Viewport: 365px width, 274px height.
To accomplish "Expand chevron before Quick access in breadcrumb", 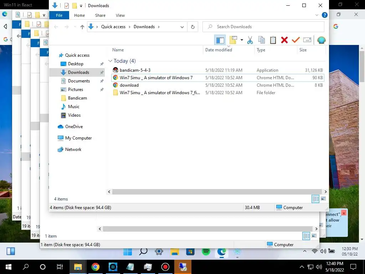I will point(97,27).
